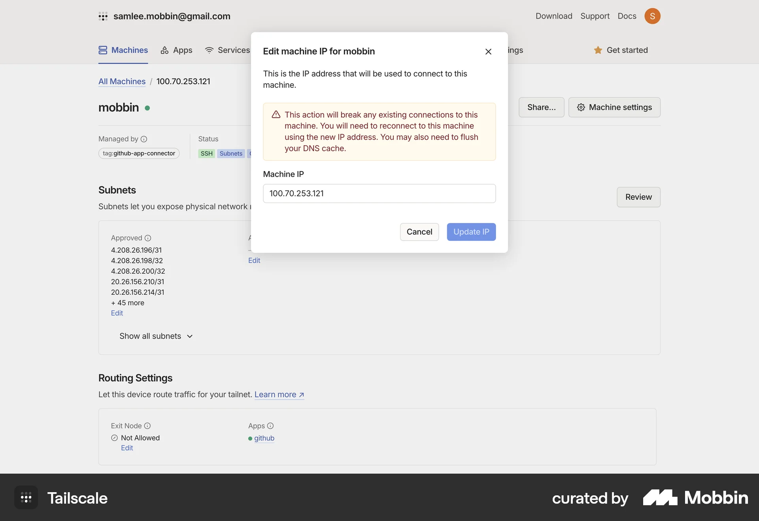Click the info icon beside Exit Node
The width and height of the screenshot is (759, 521).
pyautogui.click(x=147, y=426)
